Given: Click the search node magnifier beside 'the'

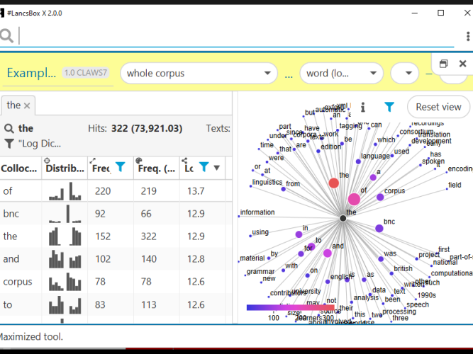Looking at the screenshot, I should click(9, 129).
